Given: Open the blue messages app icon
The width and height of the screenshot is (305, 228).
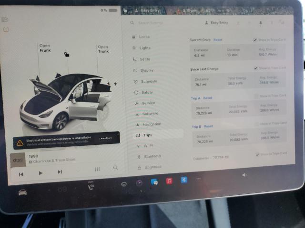Looking at the screenshot, I should click(154, 182).
